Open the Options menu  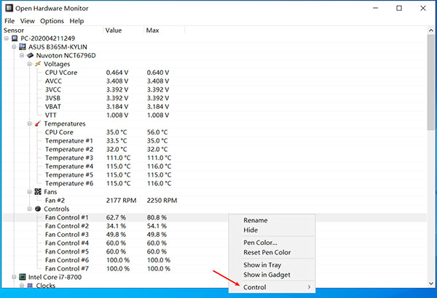pos(52,21)
